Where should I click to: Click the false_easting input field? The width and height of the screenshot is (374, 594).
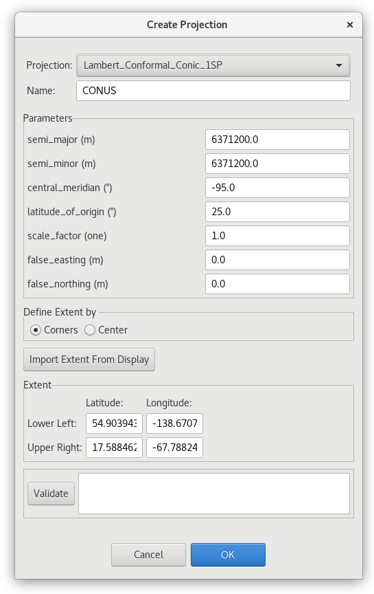click(277, 260)
